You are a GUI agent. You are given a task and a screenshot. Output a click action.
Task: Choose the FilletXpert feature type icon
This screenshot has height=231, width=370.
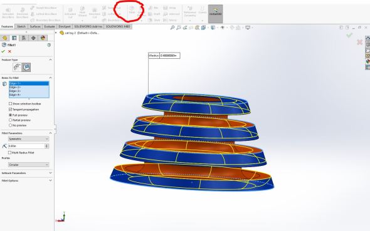click(x=26, y=68)
